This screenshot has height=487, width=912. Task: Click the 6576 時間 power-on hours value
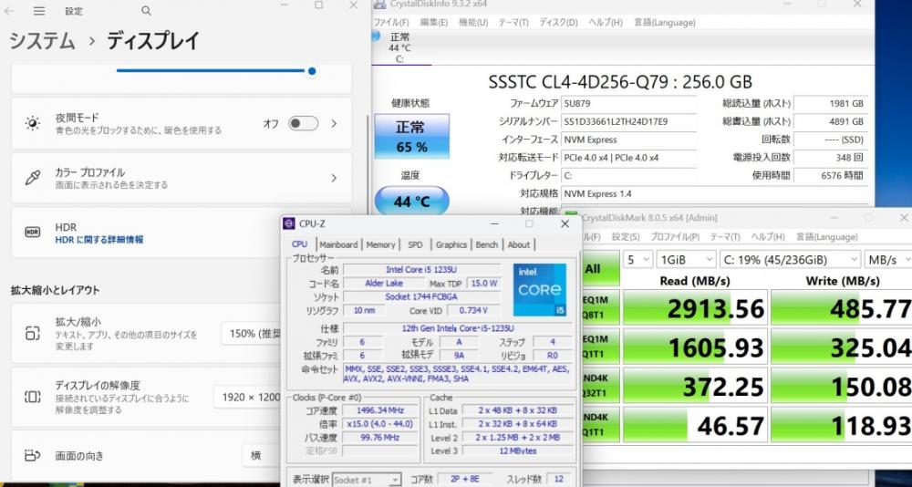coord(830,175)
